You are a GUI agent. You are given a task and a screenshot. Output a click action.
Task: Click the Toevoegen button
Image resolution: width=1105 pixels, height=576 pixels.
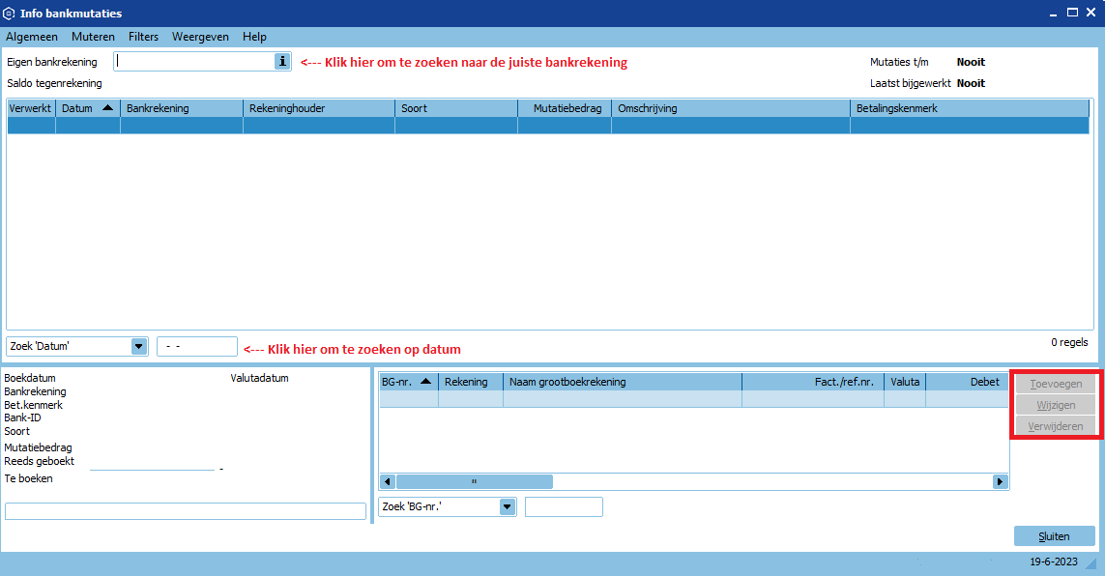click(x=1056, y=384)
